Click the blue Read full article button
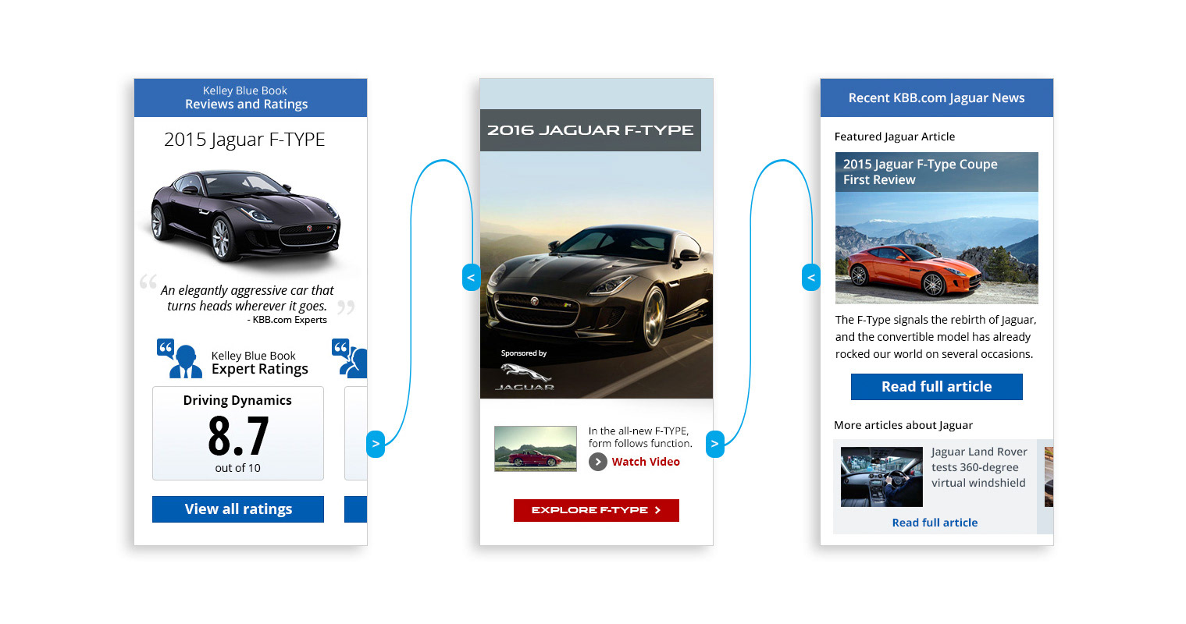 point(937,387)
